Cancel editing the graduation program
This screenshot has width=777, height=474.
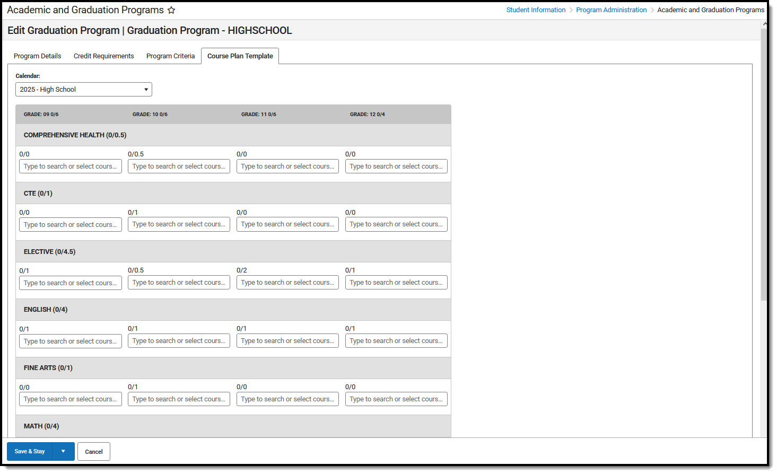[94, 452]
